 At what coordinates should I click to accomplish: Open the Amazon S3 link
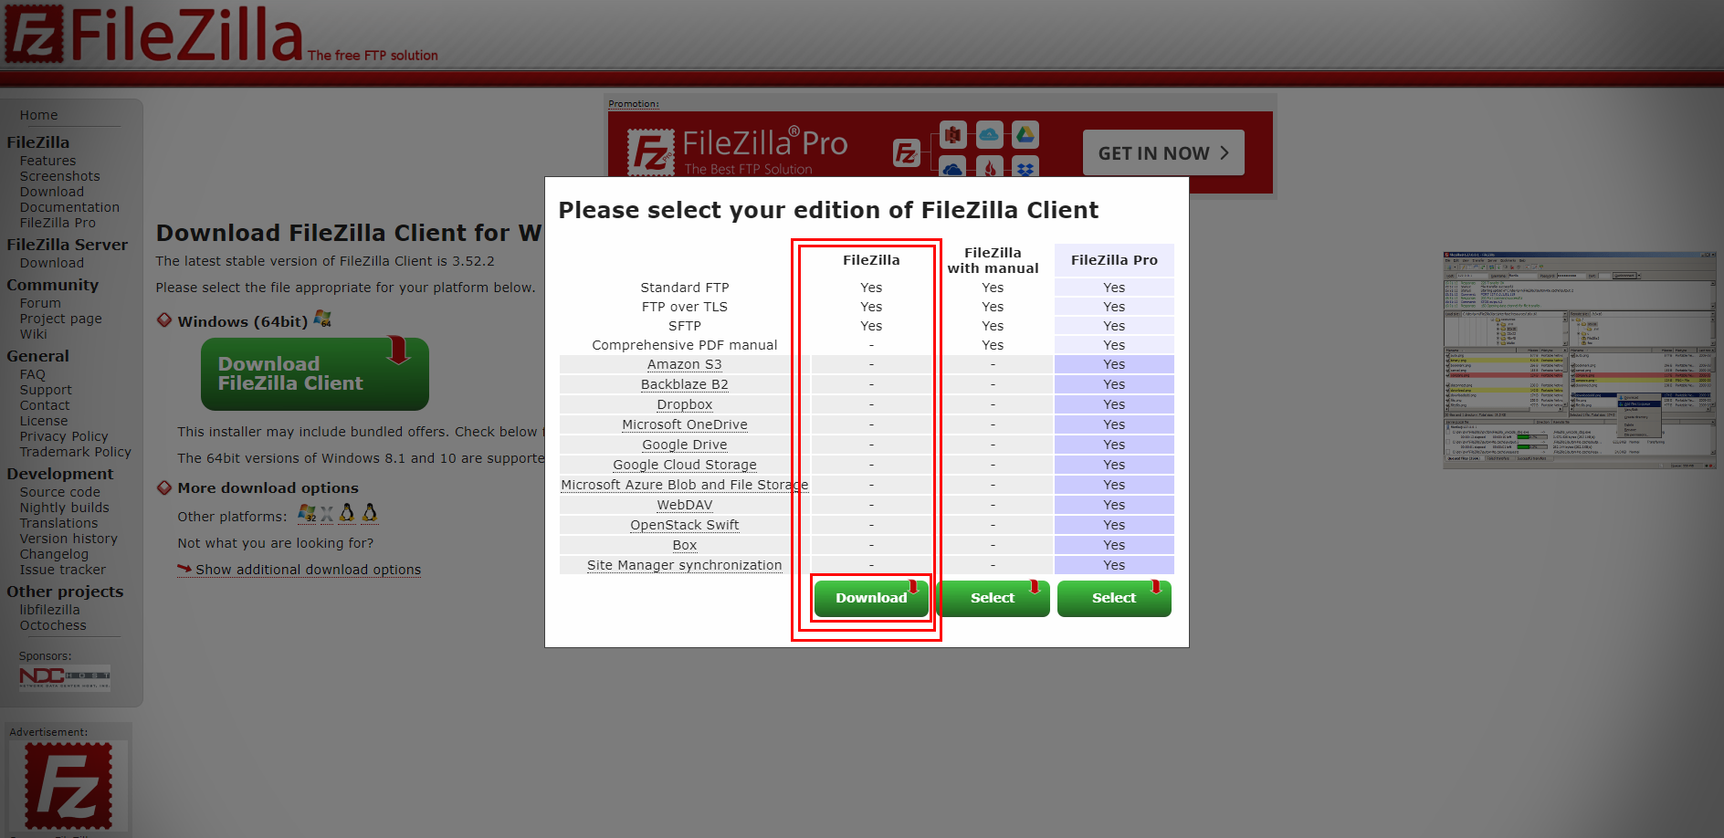[x=684, y=364]
